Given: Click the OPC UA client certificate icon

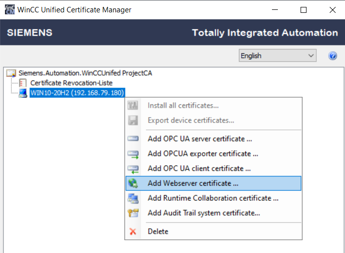Looking at the screenshot, I should click(x=133, y=169).
